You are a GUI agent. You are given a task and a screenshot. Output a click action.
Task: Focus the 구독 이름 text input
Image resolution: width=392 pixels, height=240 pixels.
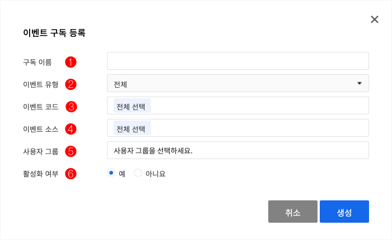[x=238, y=61]
